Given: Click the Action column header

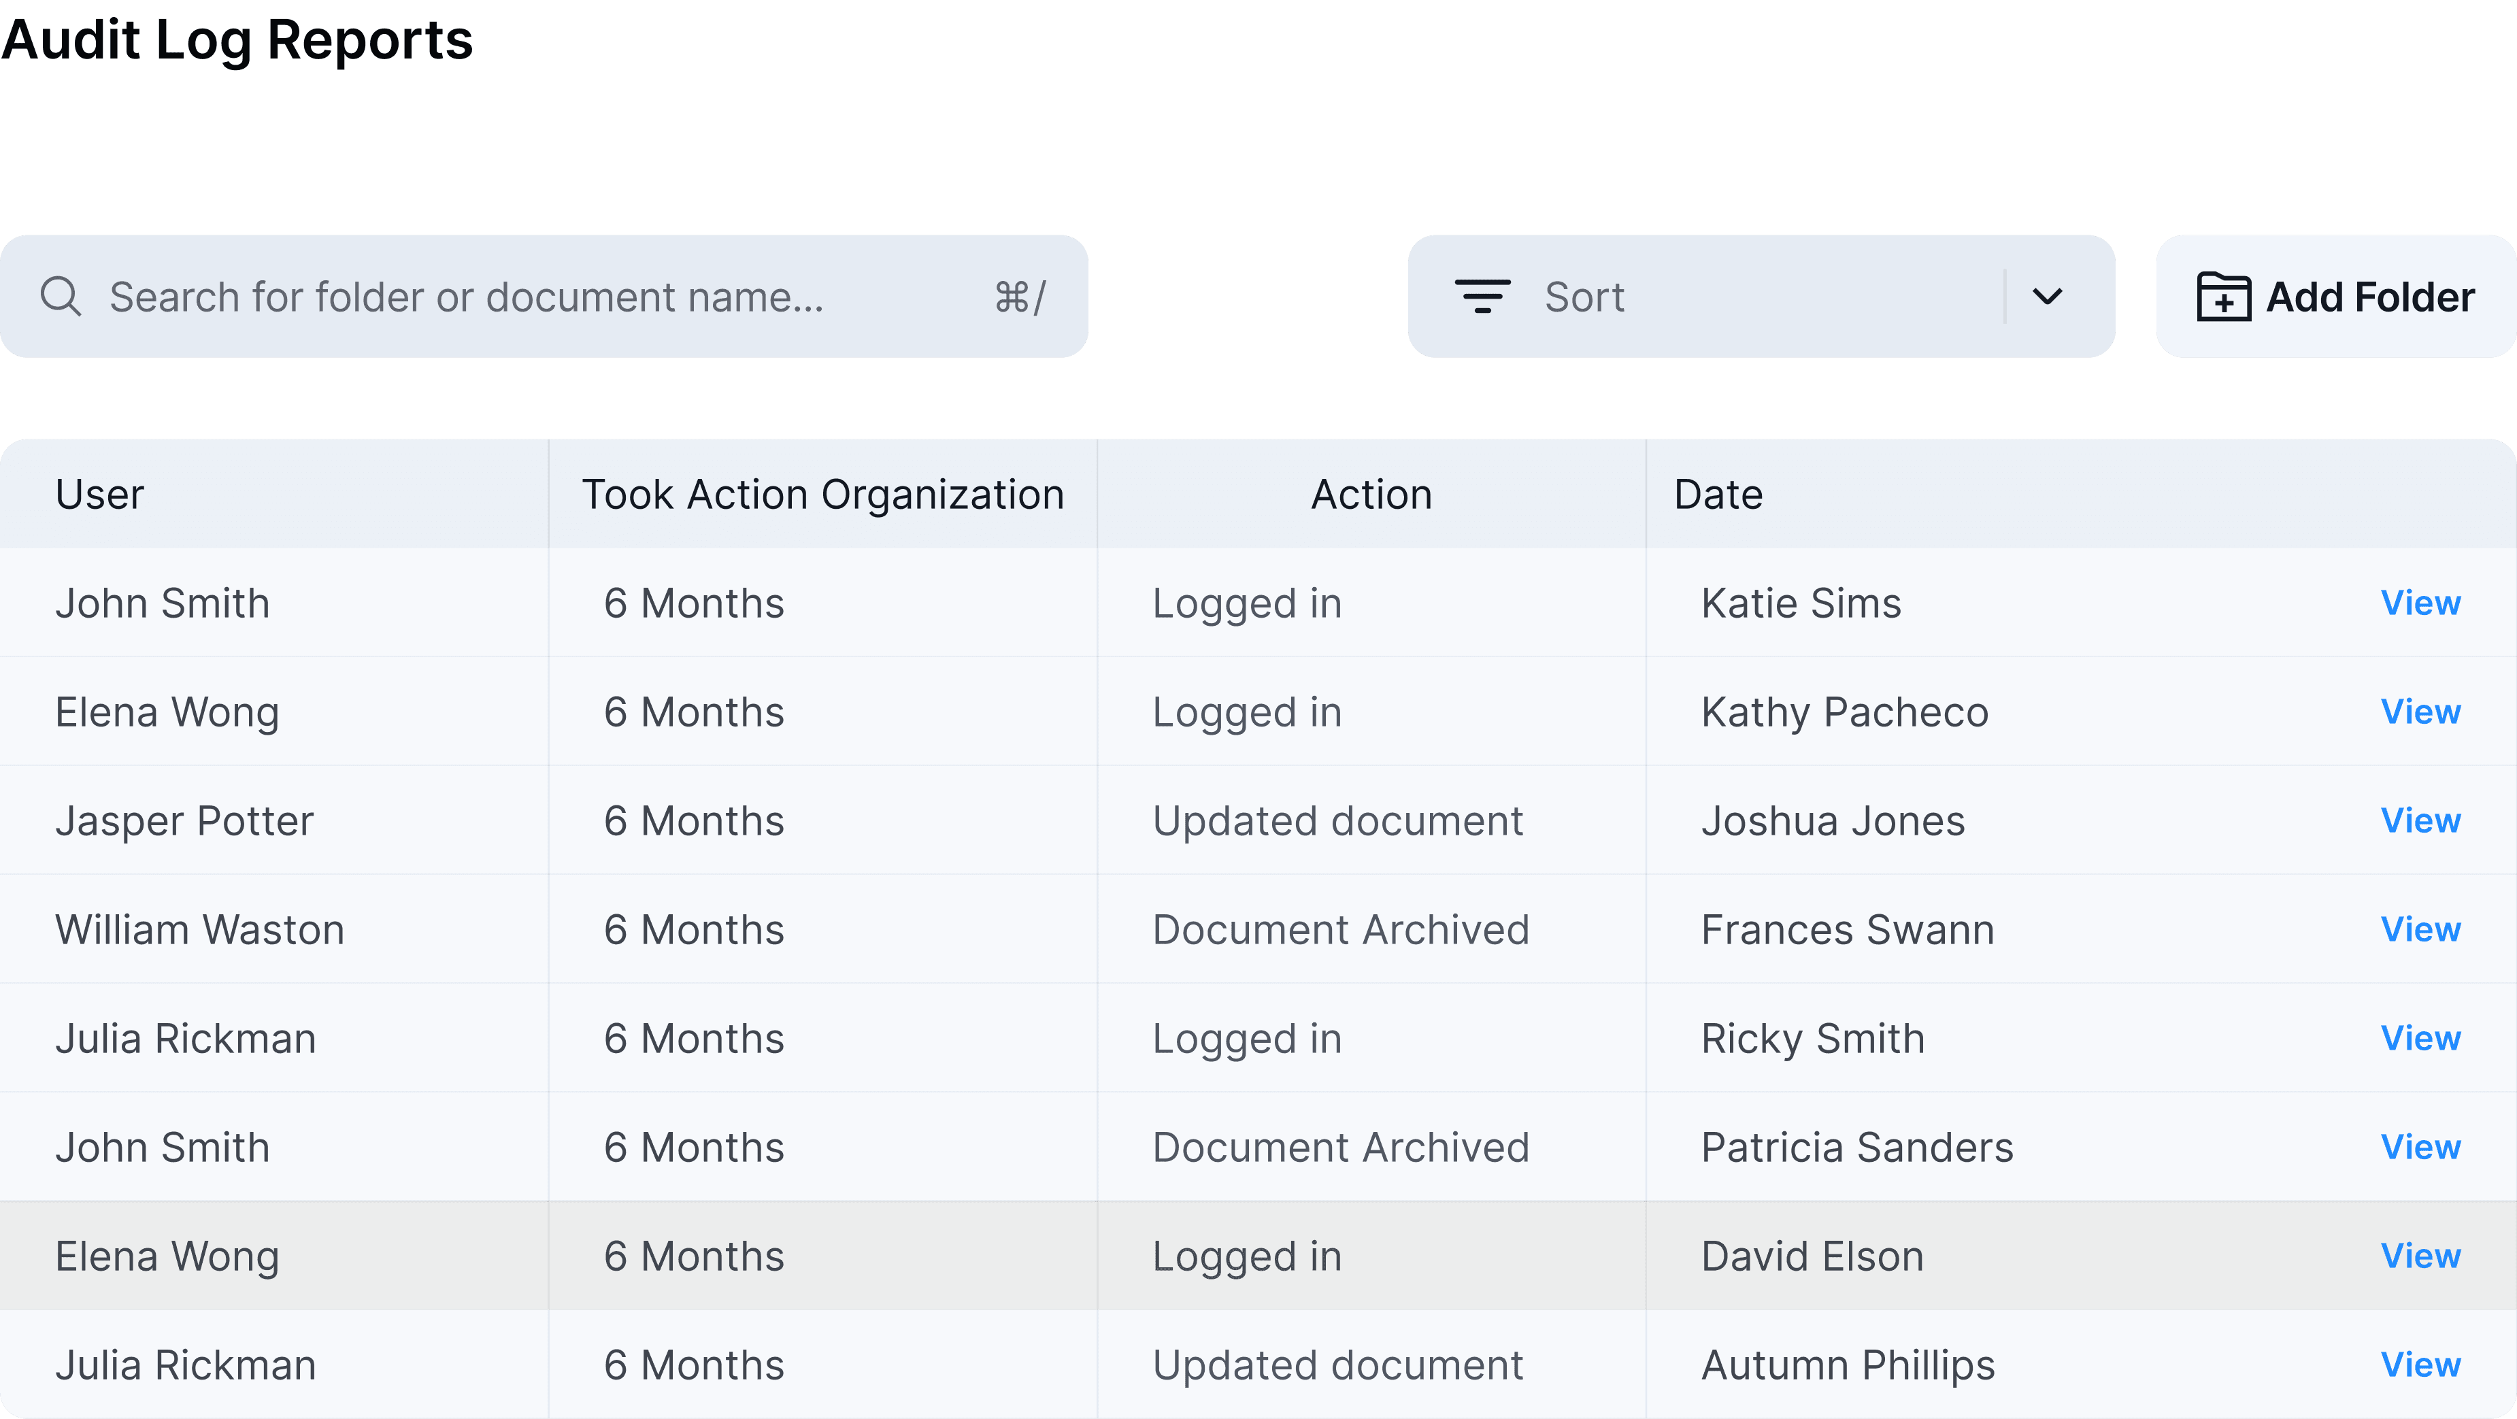Looking at the screenshot, I should [x=1371, y=495].
